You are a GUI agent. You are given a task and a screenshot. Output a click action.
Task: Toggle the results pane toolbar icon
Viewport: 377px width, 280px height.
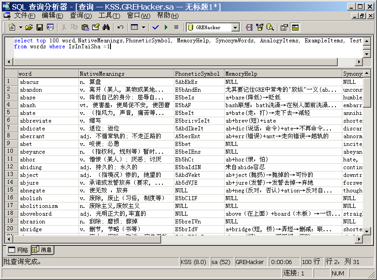point(295,27)
